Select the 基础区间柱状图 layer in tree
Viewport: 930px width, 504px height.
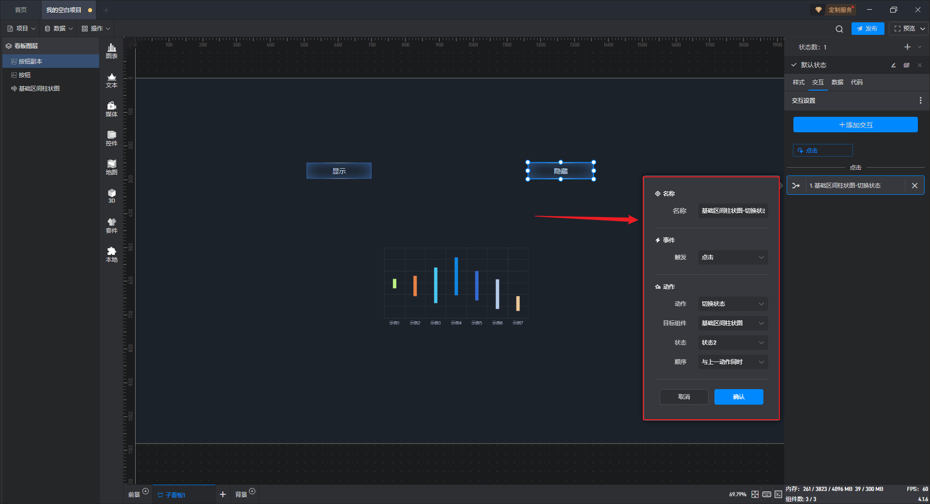39,89
